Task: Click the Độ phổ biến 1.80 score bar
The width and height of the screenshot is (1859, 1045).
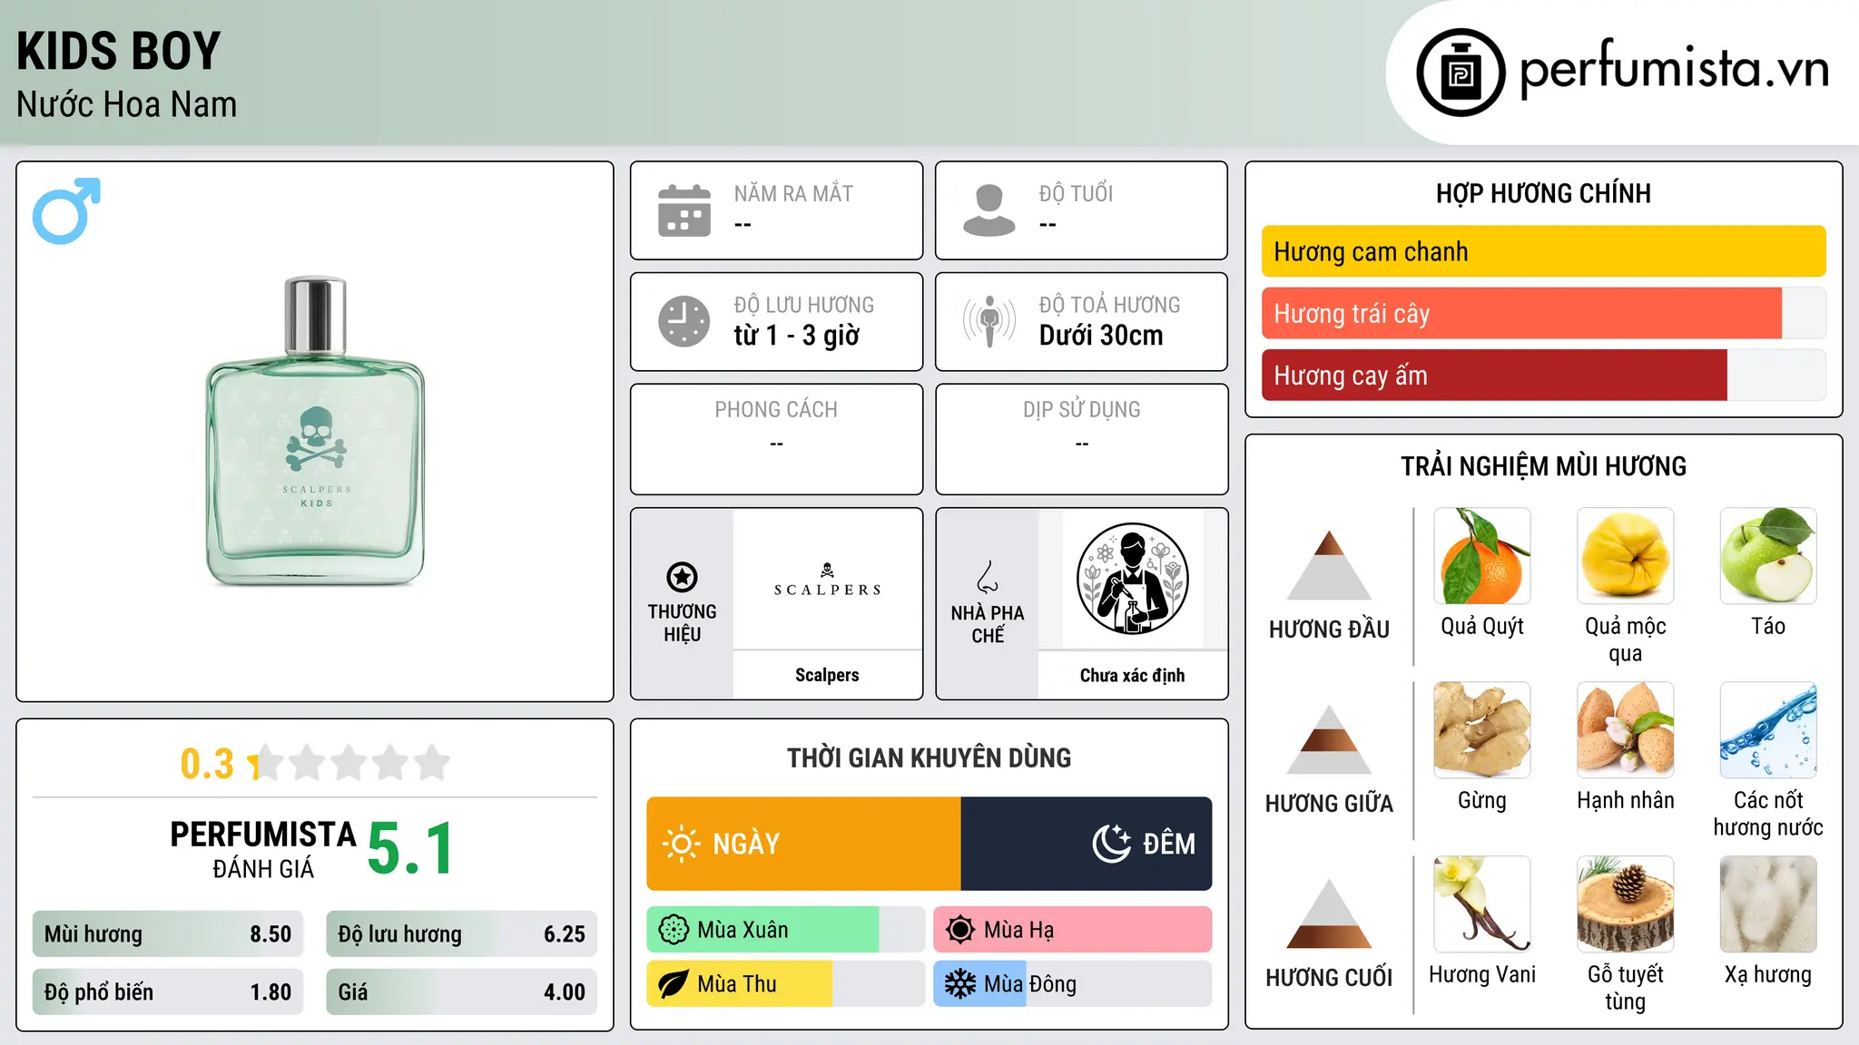Action: click(x=168, y=992)
